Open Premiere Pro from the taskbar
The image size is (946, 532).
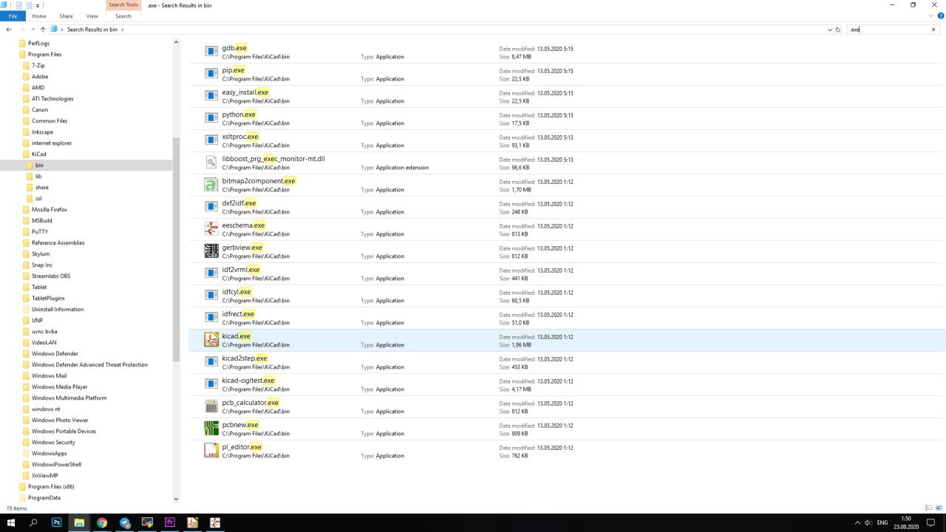click(x=169, y=522)
